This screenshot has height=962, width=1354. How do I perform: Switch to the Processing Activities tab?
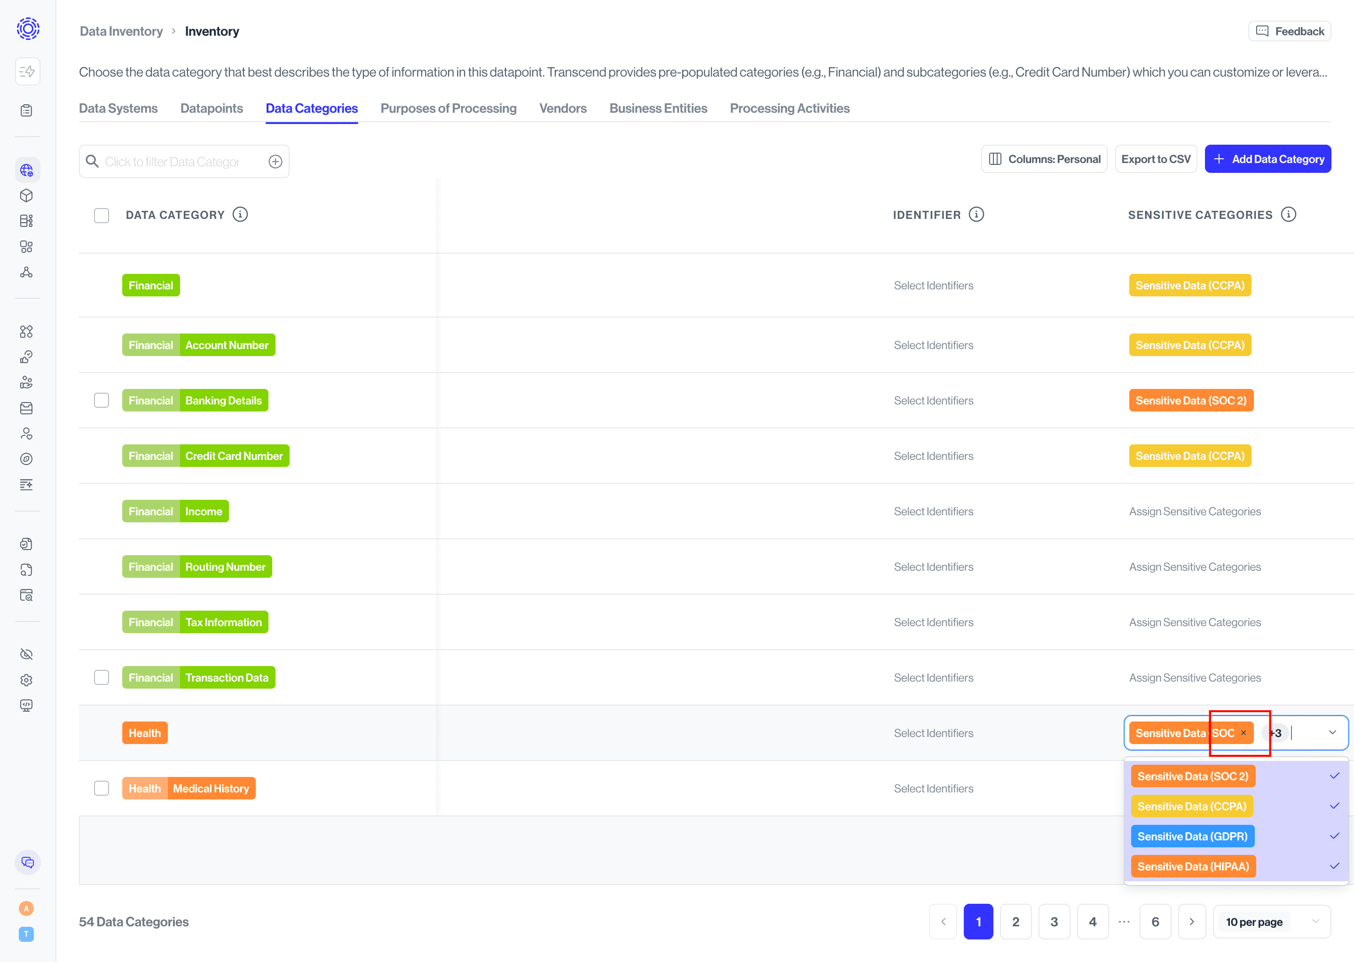pos(790,109)
